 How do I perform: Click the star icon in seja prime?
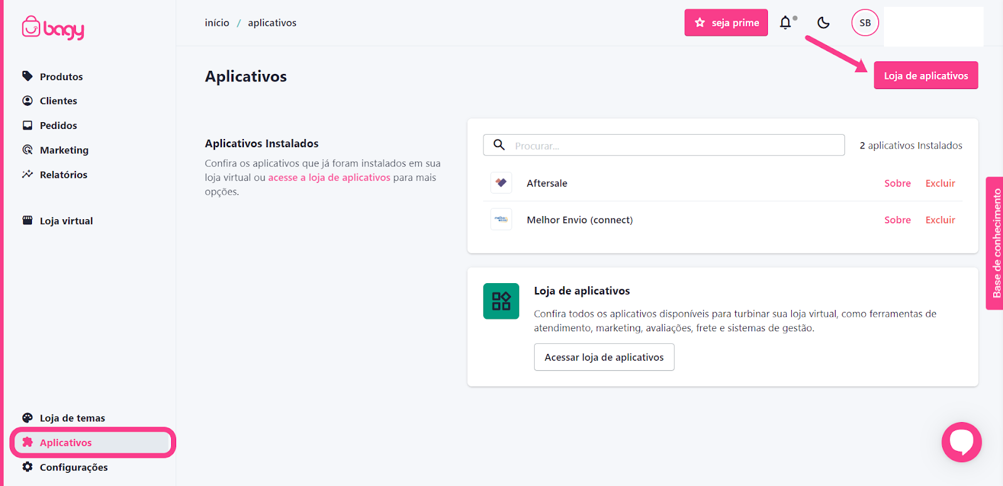(700, 23)
